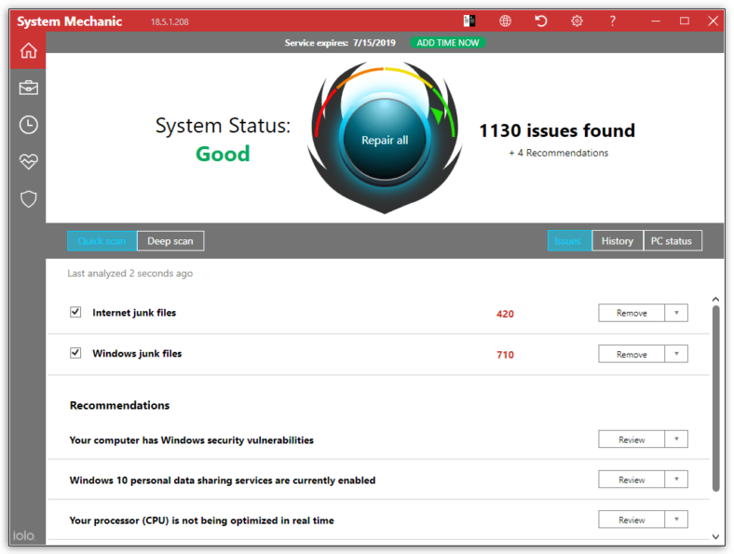Click the Service expires 7/15/2019 text
Screen dimensions: 734x554
[x=340, y=43]
